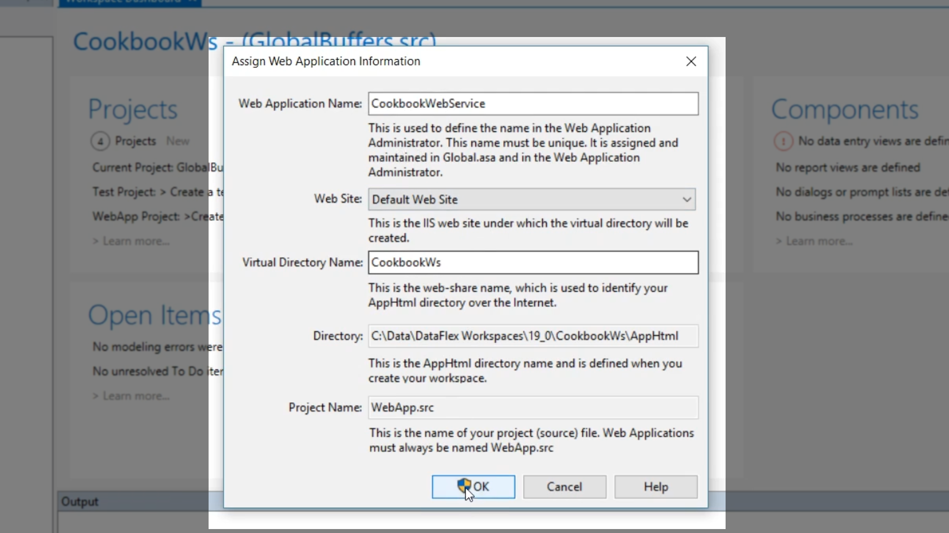Image resolution: width=949 pixels, height=533 pixels.
Task: Select the Output panel header
Action: [x=80, y=502]
